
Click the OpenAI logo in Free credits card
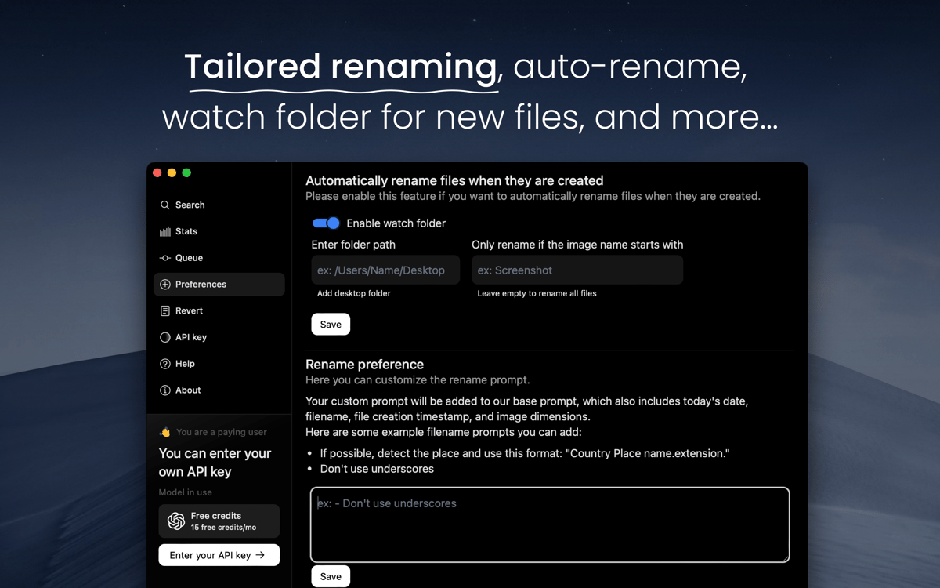[176, 521]
